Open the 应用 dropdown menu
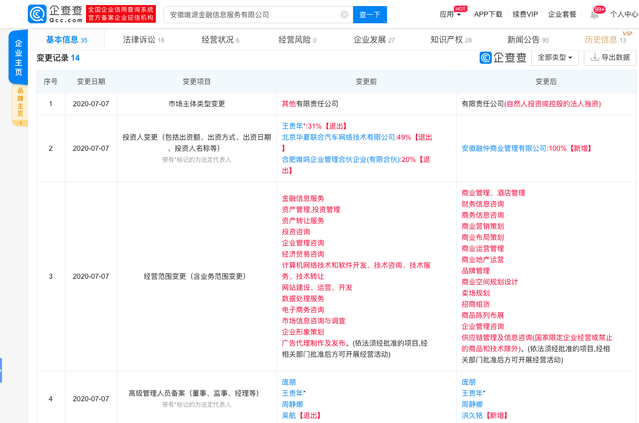Viewport: 639px width, 423px height. tap(450, 14)
